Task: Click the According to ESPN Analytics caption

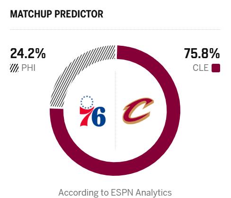Action: pos(115,192)
